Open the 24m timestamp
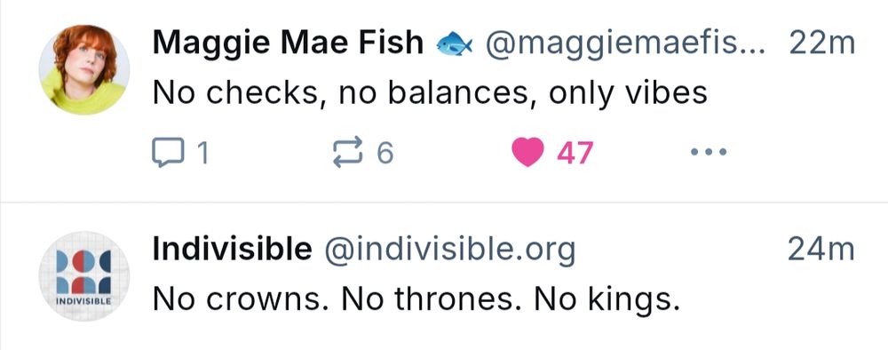Viewport: 888px width, 350px height. (x=821, y=250)
